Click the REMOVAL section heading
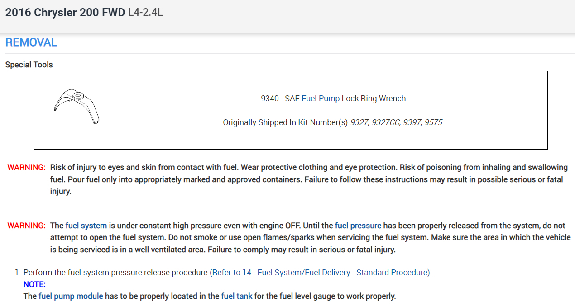Image resolution: width=575 pixels, height=306 pixels. coord(31,42)
